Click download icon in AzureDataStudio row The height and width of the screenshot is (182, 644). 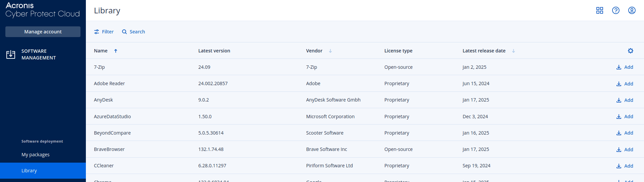619,117
